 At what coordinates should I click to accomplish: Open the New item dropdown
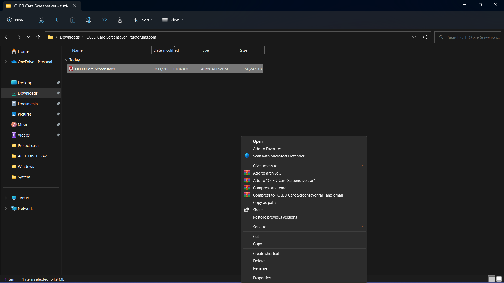pyautogui.click(x=17, y=20)
